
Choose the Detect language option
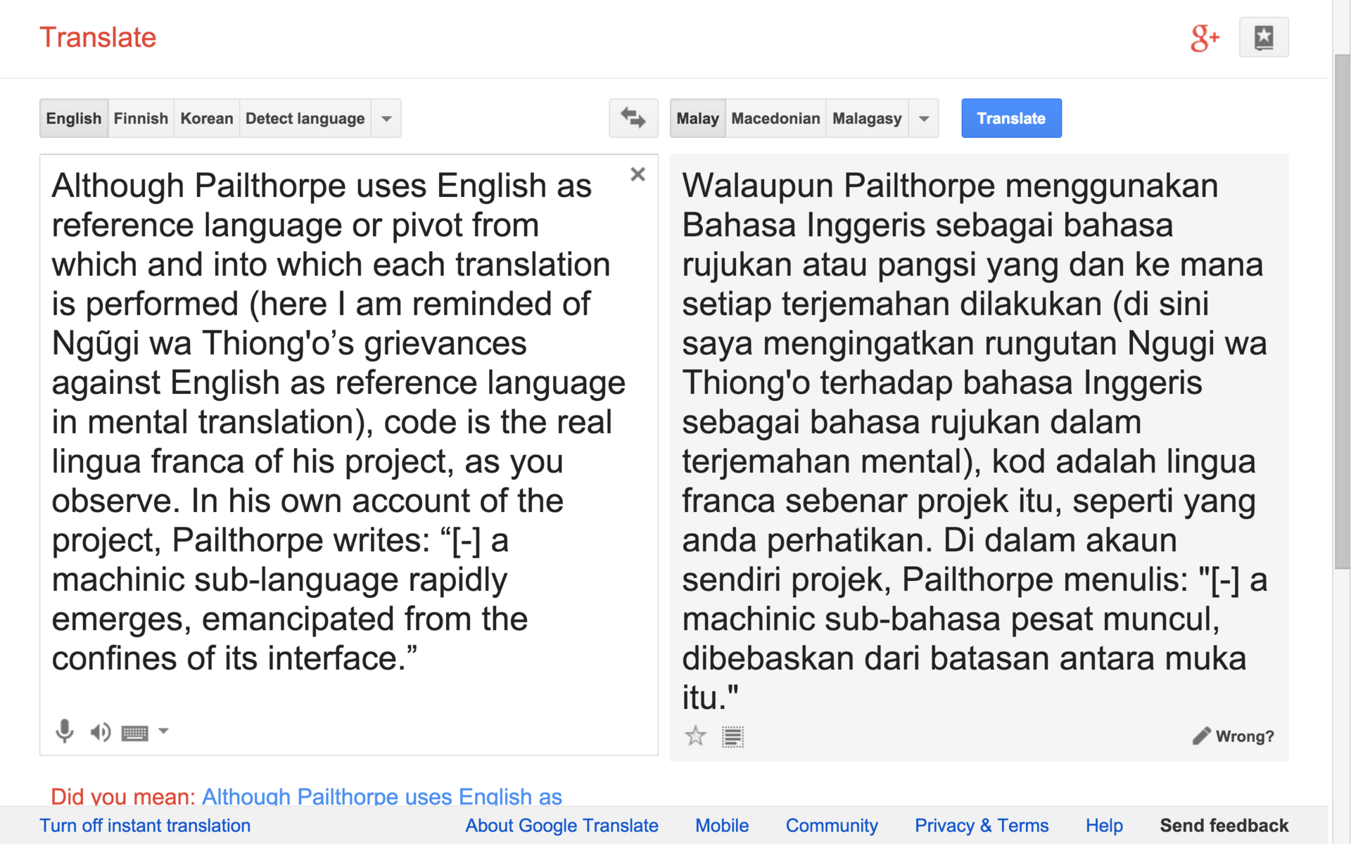tap(305, 118)
